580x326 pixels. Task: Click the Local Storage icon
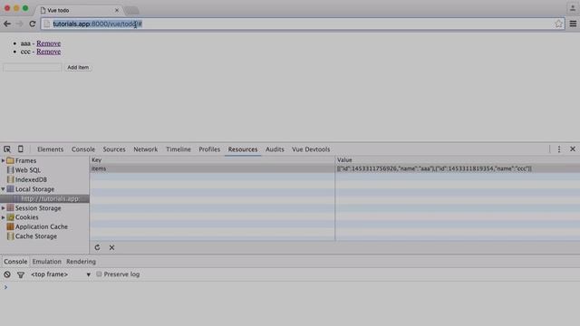10,189
